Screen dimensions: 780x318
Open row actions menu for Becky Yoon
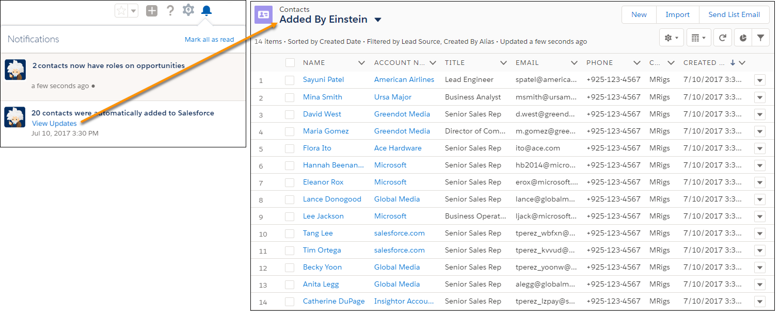click(x=759, y=267)
